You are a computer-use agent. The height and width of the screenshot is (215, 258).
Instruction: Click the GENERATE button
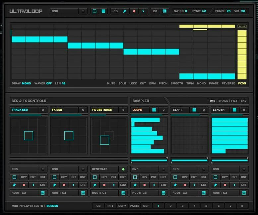104,169
